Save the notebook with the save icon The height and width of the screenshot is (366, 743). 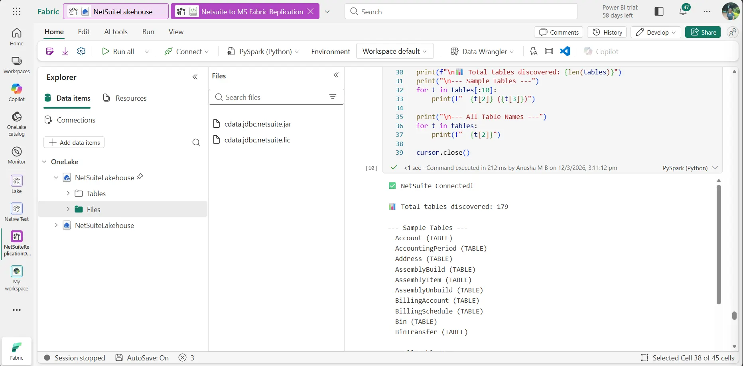tap(49, 51)
